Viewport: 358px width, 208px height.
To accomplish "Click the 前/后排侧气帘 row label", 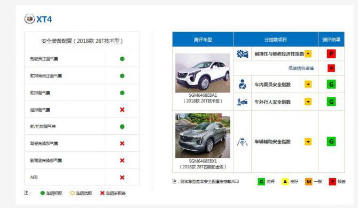I will [x=43, y=127].
